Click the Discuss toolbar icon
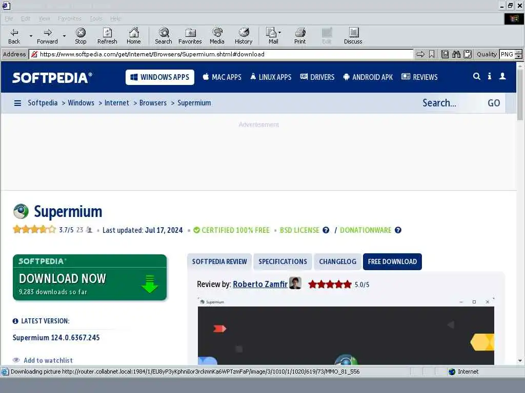The height and width of the screenshot is (393, 525). 353,36
